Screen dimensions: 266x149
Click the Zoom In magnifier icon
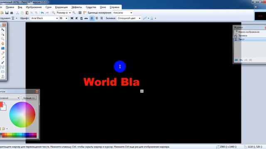pyautogui.click(x=74, y=13)
